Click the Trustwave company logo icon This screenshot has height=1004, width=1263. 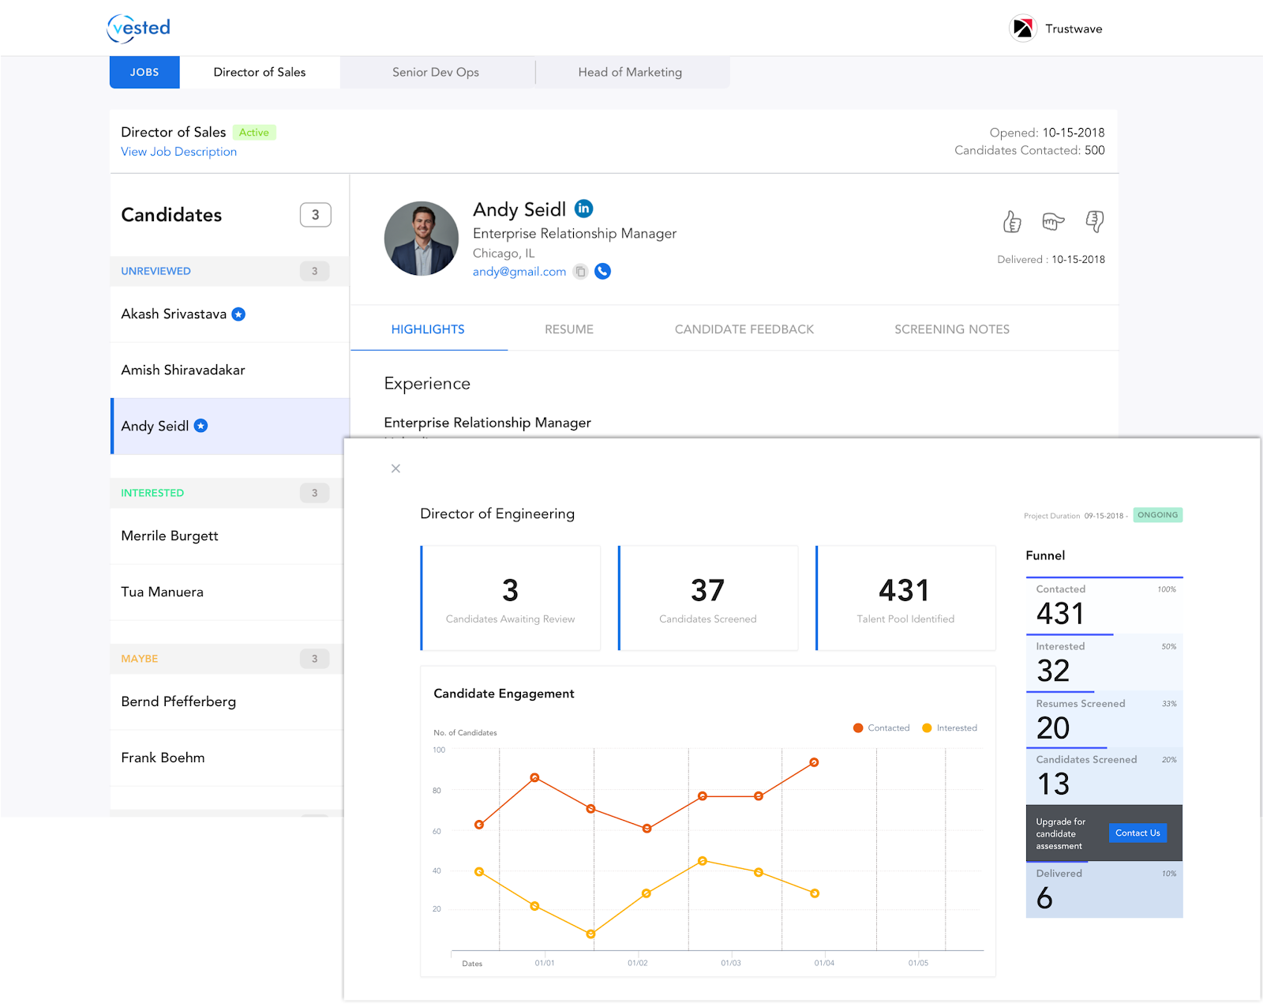(1023, 28)
